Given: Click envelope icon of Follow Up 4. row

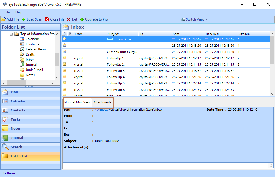Looking at the screenshot, I should (65, 77).
